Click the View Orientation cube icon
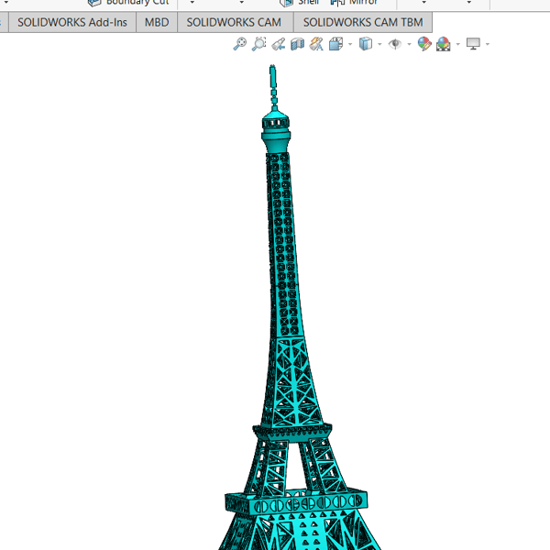 335,44
